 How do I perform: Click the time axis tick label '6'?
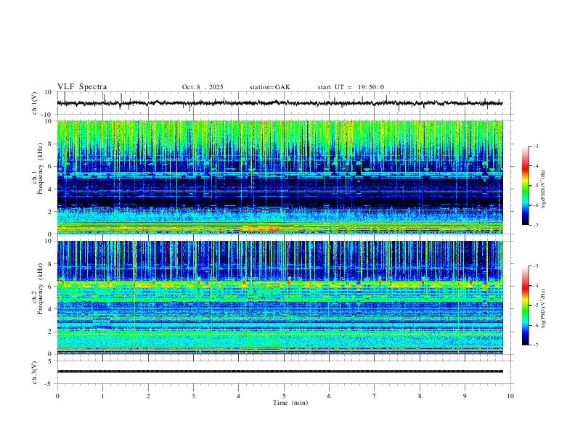330,396
